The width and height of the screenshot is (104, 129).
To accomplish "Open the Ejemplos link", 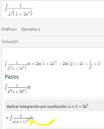I will point(31,29).
